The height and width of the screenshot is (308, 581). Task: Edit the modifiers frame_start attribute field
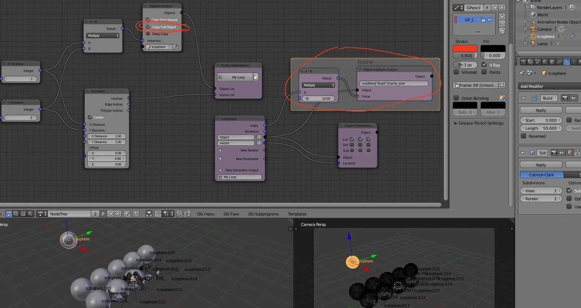394,84
